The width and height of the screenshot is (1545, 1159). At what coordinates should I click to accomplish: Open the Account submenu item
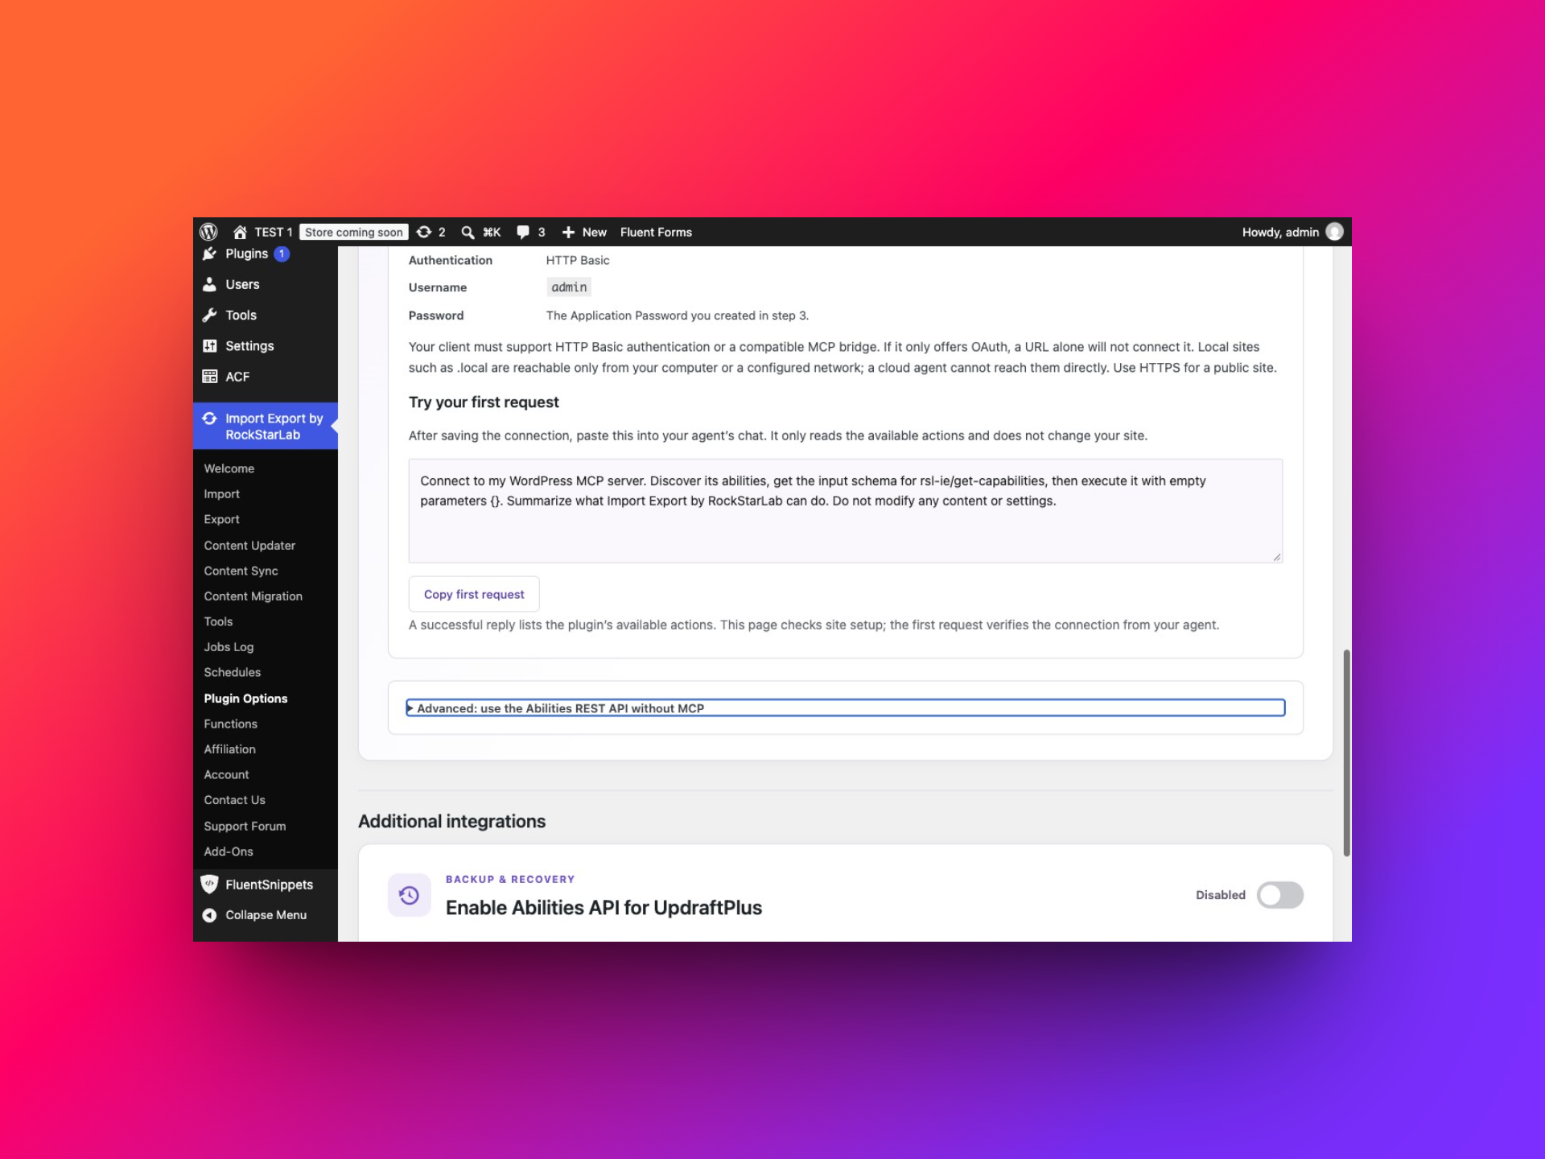click(226, 774)
